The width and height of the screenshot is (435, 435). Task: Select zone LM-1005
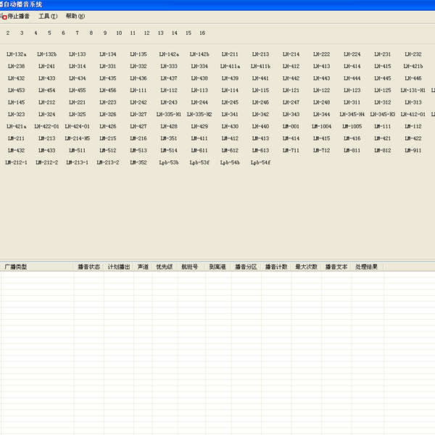point(352,126)
